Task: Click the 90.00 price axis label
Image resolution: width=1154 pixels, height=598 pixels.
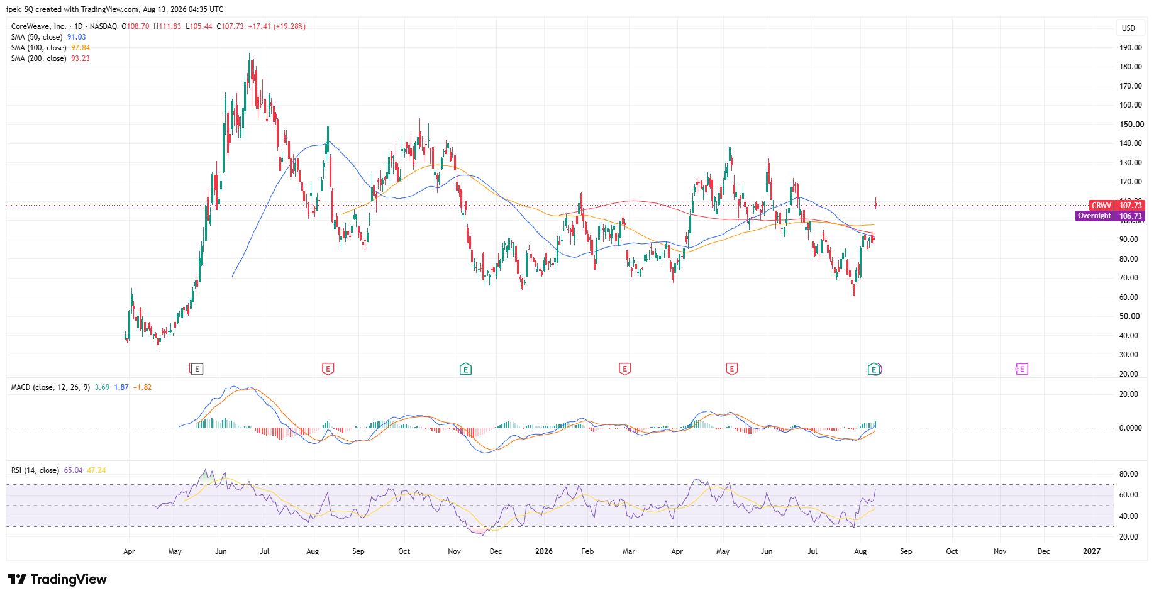Action: (1129, 240)
